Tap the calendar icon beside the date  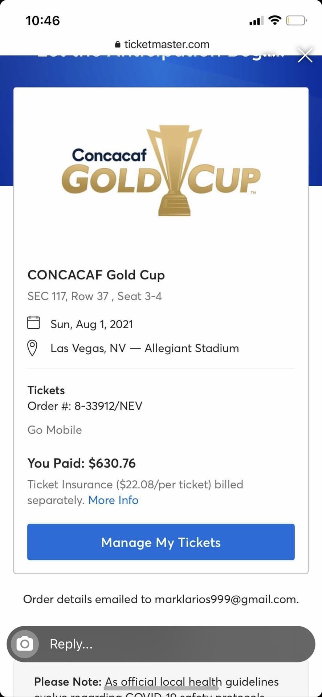pyautogui.click(x=33, y=322)
